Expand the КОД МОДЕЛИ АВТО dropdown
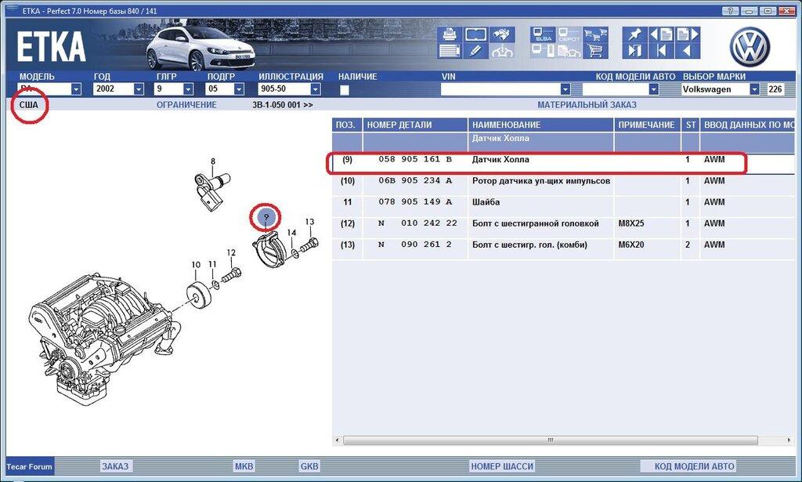Viewport: 802px width, 482px height. (x=654, y=89)
